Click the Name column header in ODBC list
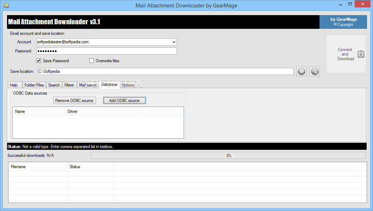This screenshot has height=211, width=373. point(39,111)
